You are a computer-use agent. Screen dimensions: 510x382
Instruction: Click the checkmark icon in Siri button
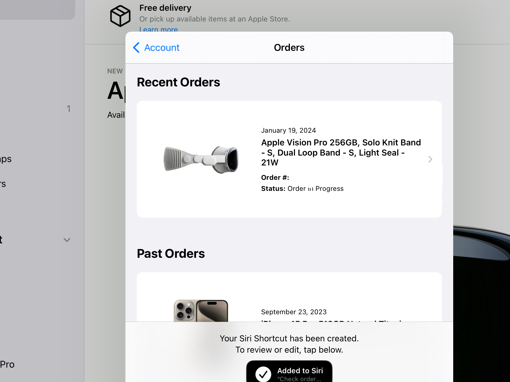(263, 374)
